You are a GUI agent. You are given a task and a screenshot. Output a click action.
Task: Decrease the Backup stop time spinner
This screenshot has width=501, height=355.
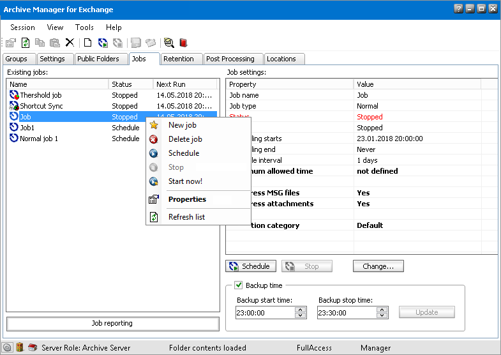(382, 315)
